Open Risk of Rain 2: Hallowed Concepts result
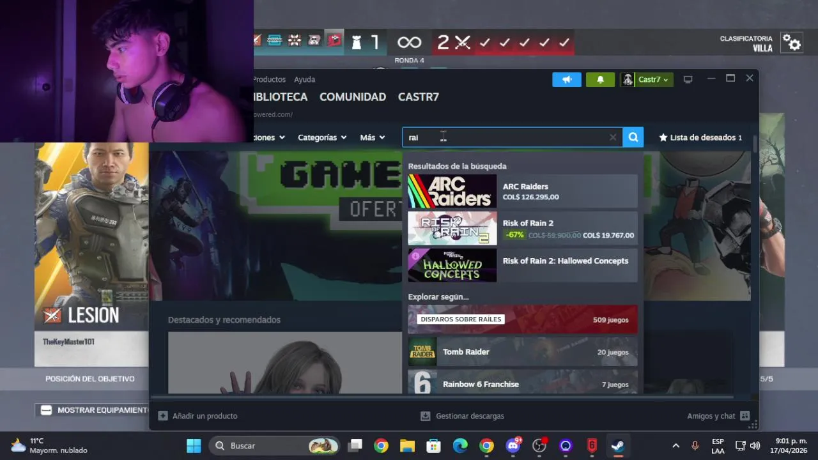 click(523, 265)
